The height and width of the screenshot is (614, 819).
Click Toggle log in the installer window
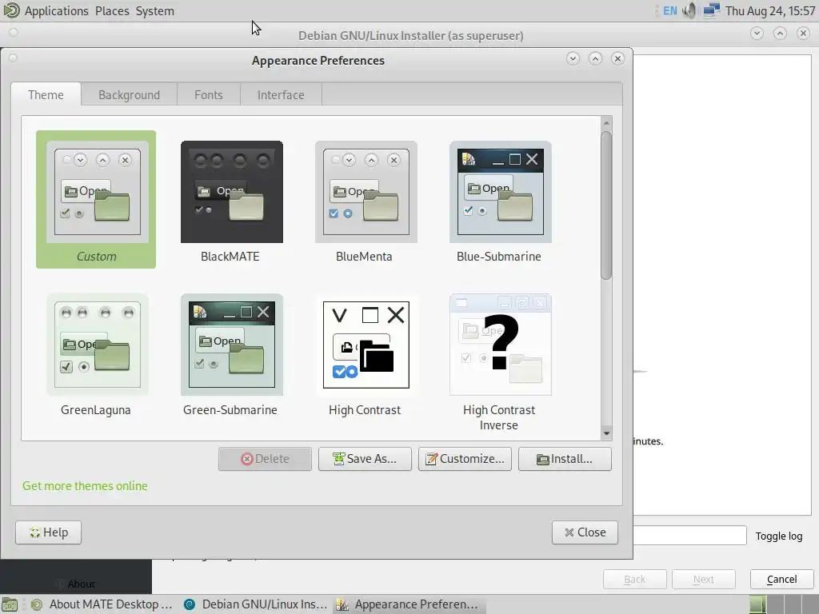779,536
